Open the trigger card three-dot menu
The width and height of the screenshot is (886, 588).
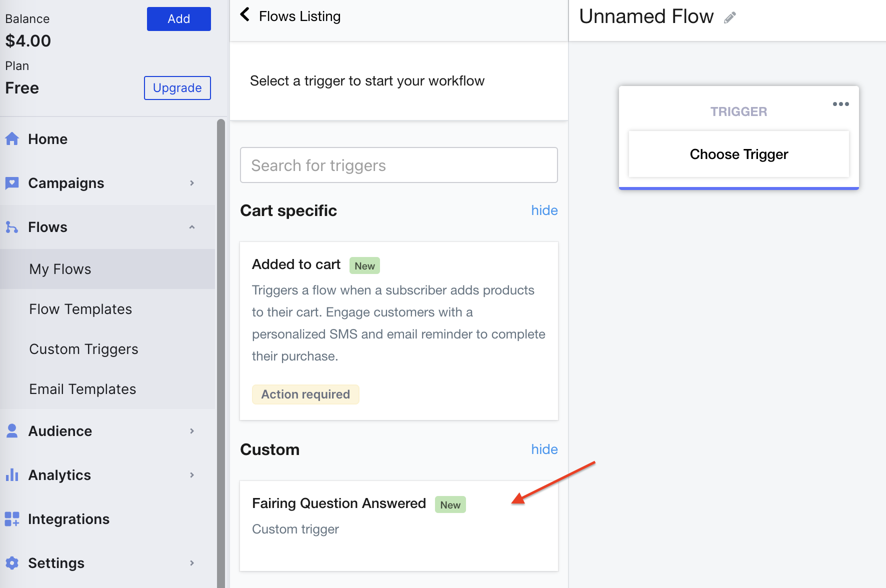coord(840,104)
